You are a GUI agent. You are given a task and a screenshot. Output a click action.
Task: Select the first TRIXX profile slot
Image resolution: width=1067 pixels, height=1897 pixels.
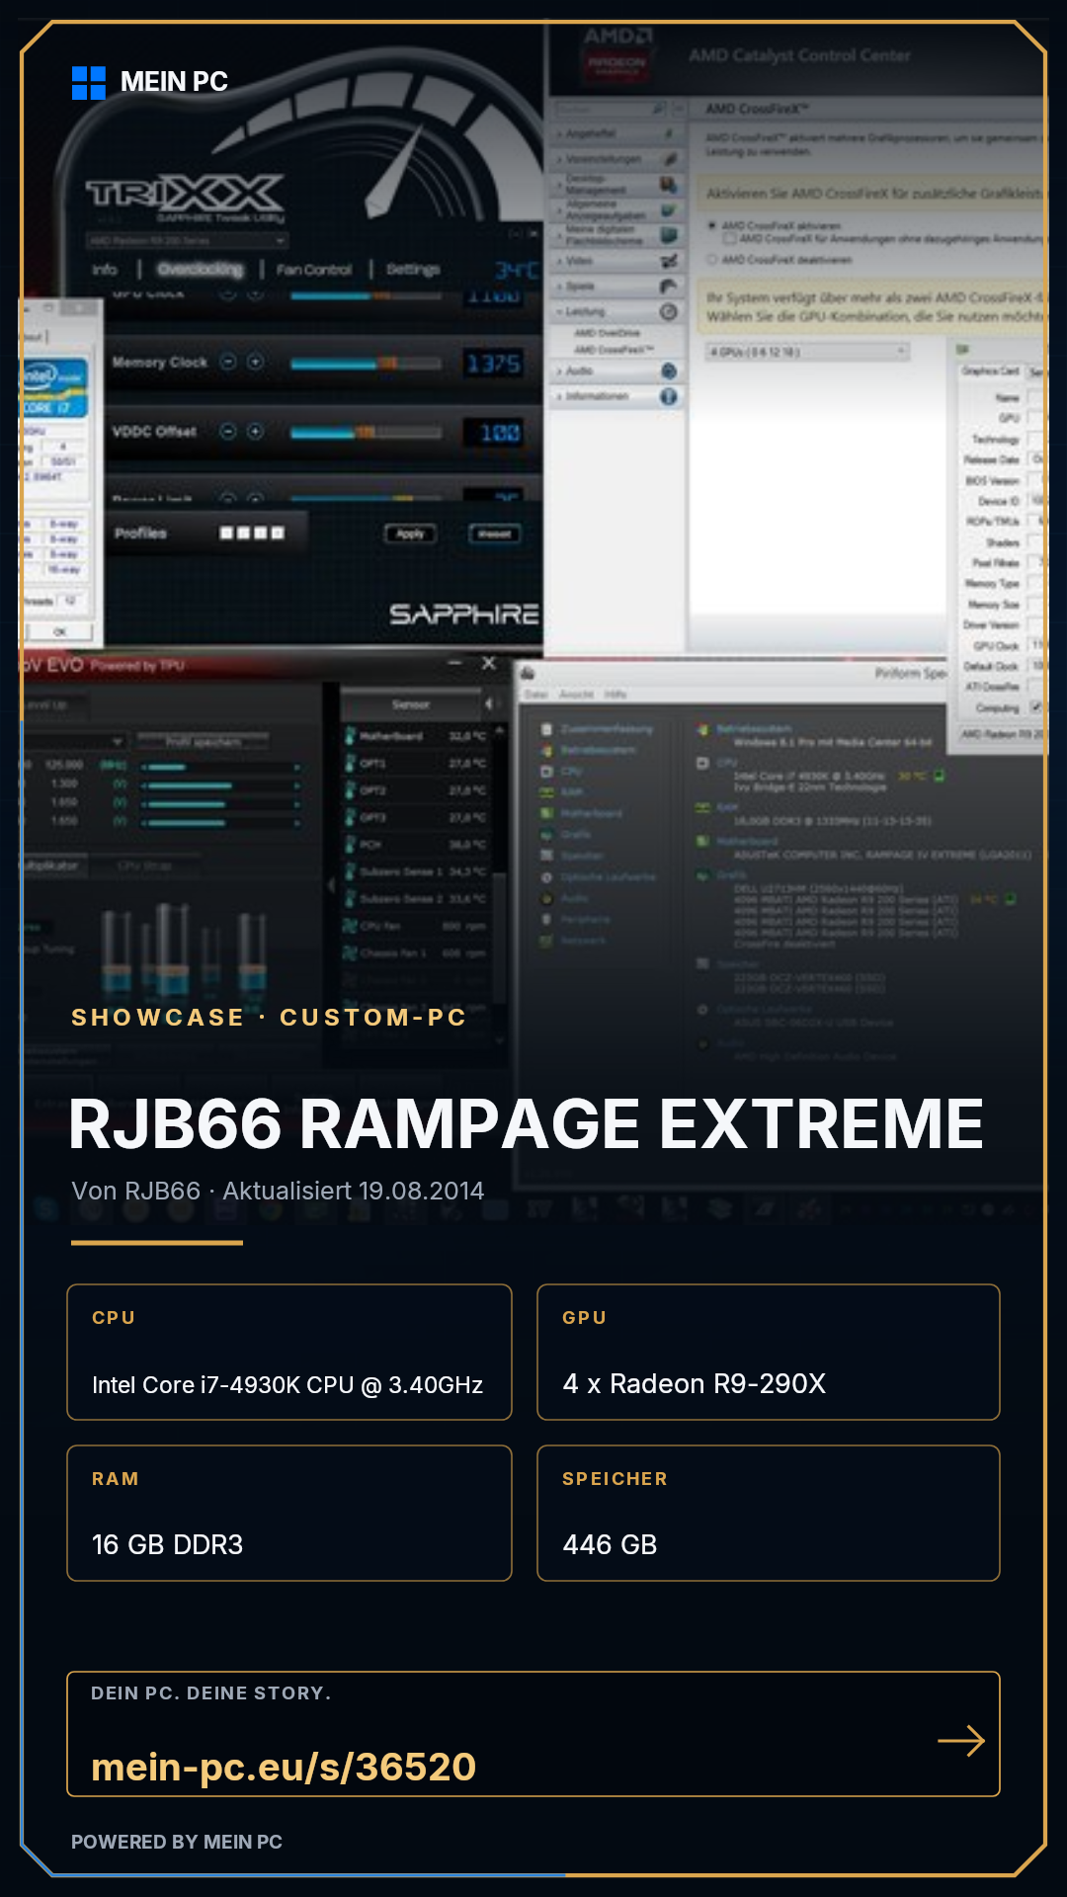226,534
